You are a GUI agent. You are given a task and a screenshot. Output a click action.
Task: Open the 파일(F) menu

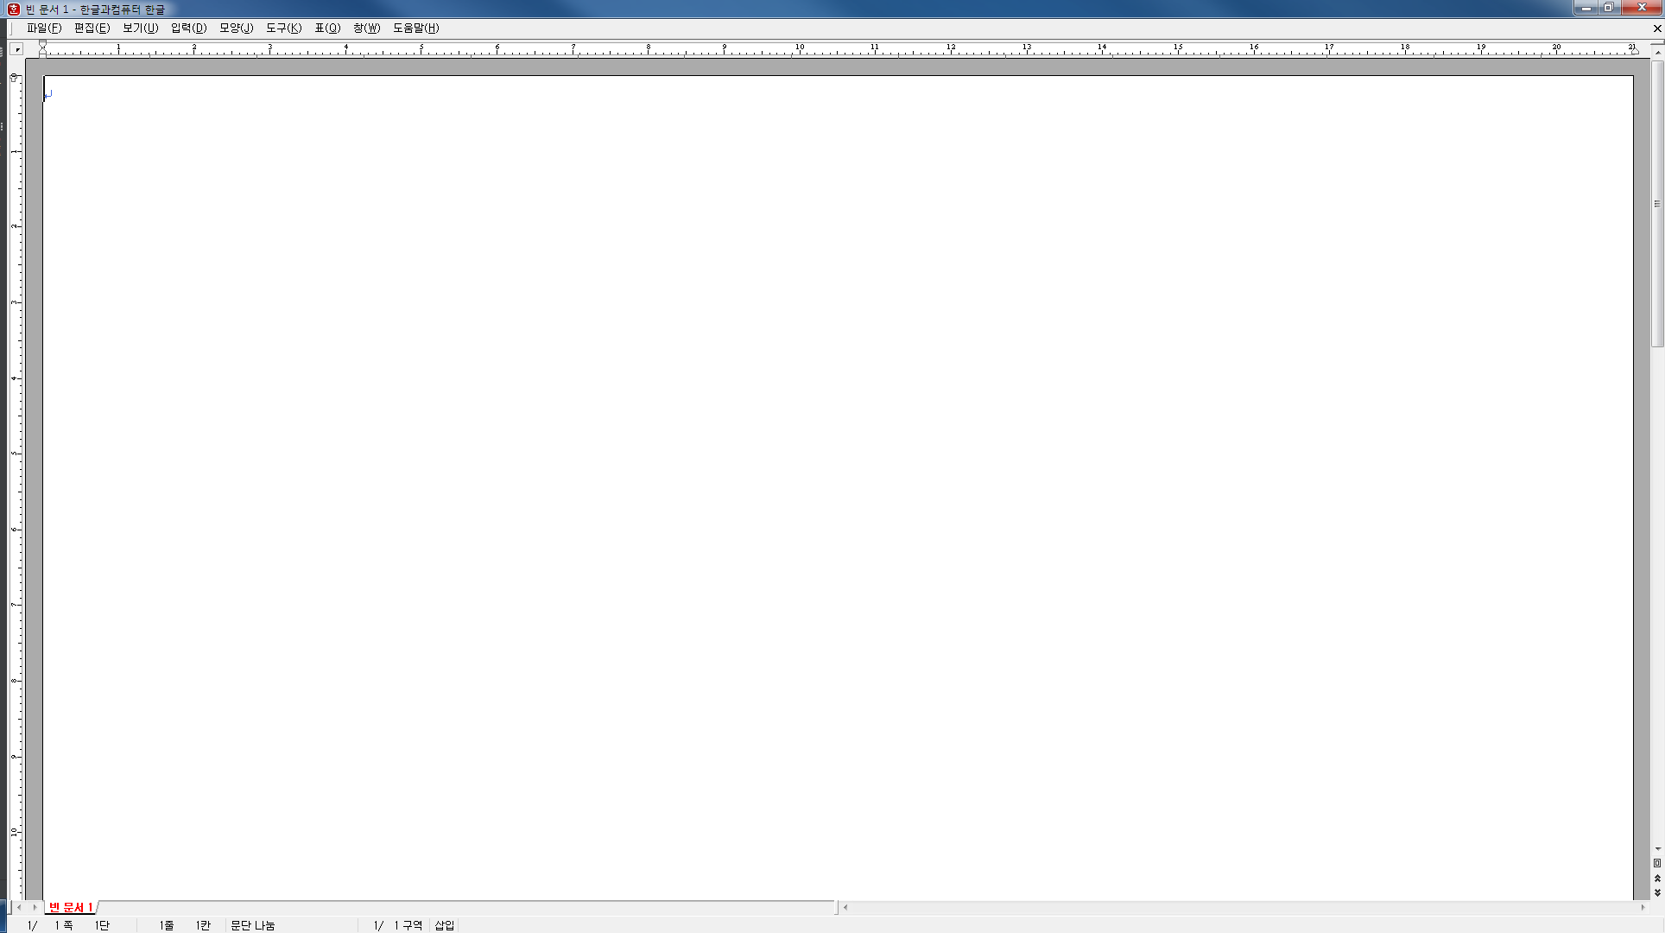(x=43, y=28)
